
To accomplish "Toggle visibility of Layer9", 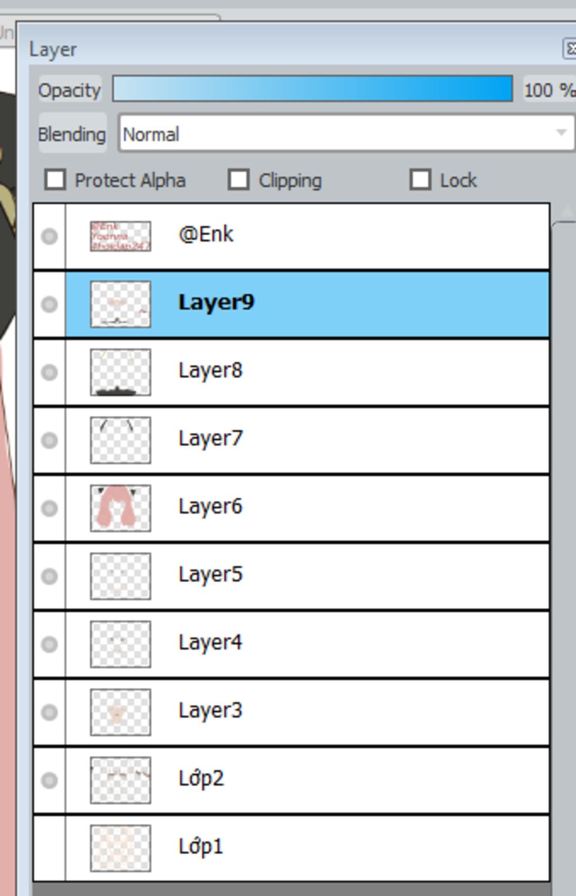I will click(x=49, y=304).
